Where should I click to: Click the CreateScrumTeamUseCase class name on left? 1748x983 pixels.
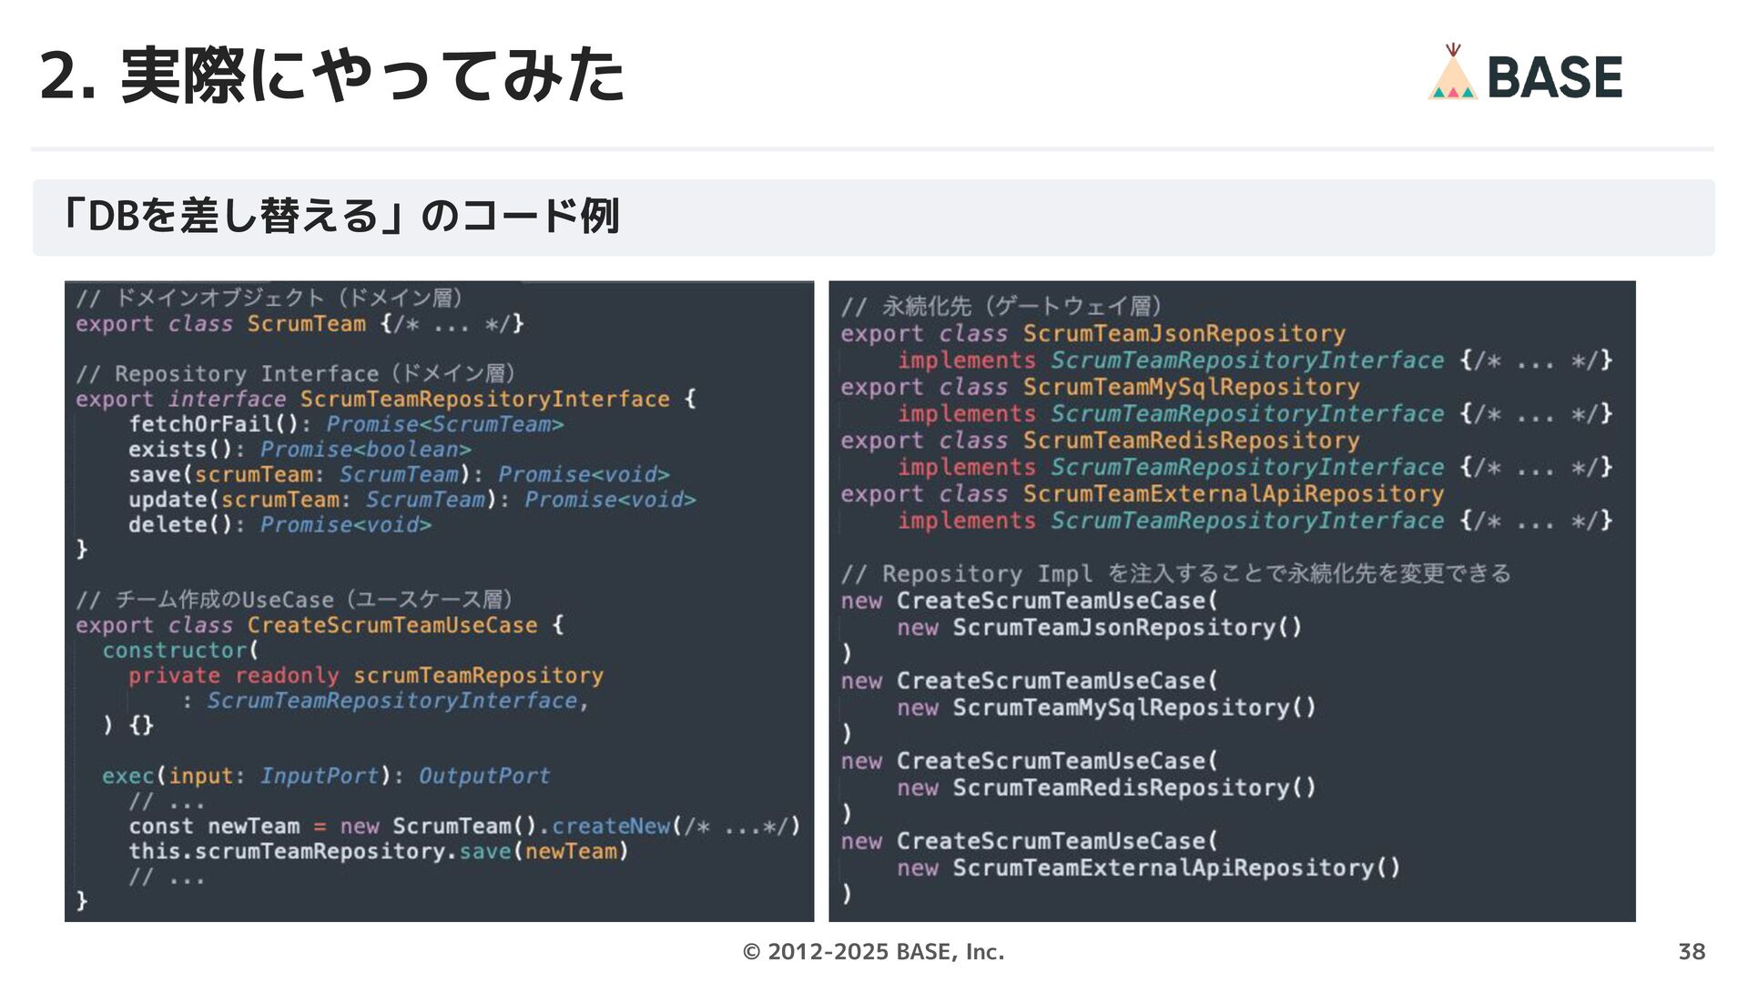392,625
